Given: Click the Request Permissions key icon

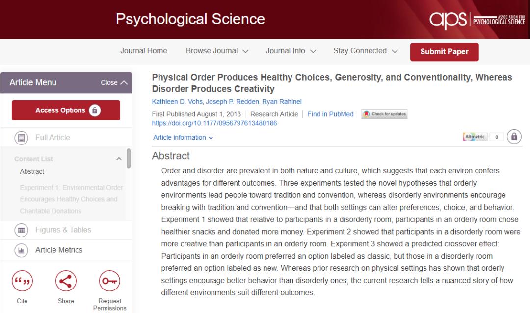Looking at the screenshot, I should pos(109,281).
